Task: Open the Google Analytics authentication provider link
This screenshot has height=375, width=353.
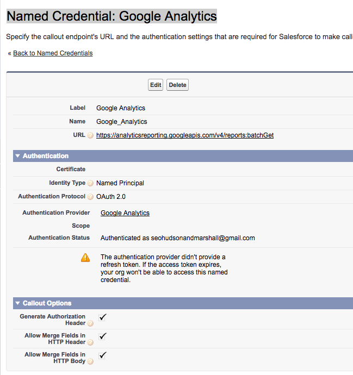Action: tap(125, 213)
